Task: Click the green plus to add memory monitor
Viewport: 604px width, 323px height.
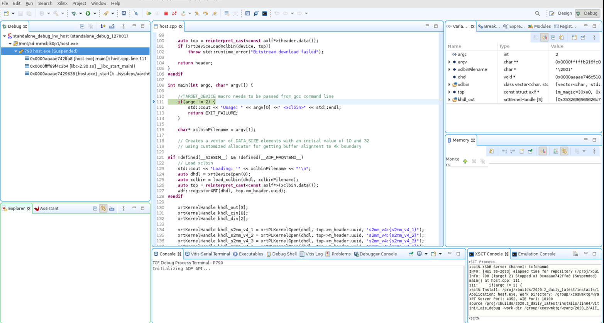Action: pos(465,161)
